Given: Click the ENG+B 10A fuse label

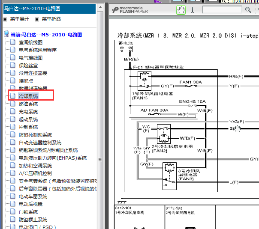Looking at the screenshot, I should point(192,101).
